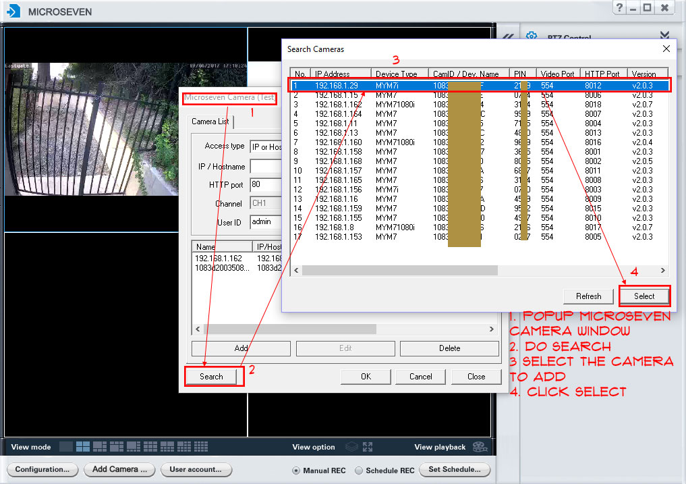Click the Search Cameras scrollbar left arrow
This screenshot has width=686, height=484.
pyautogui.click(x=296, y=270)
